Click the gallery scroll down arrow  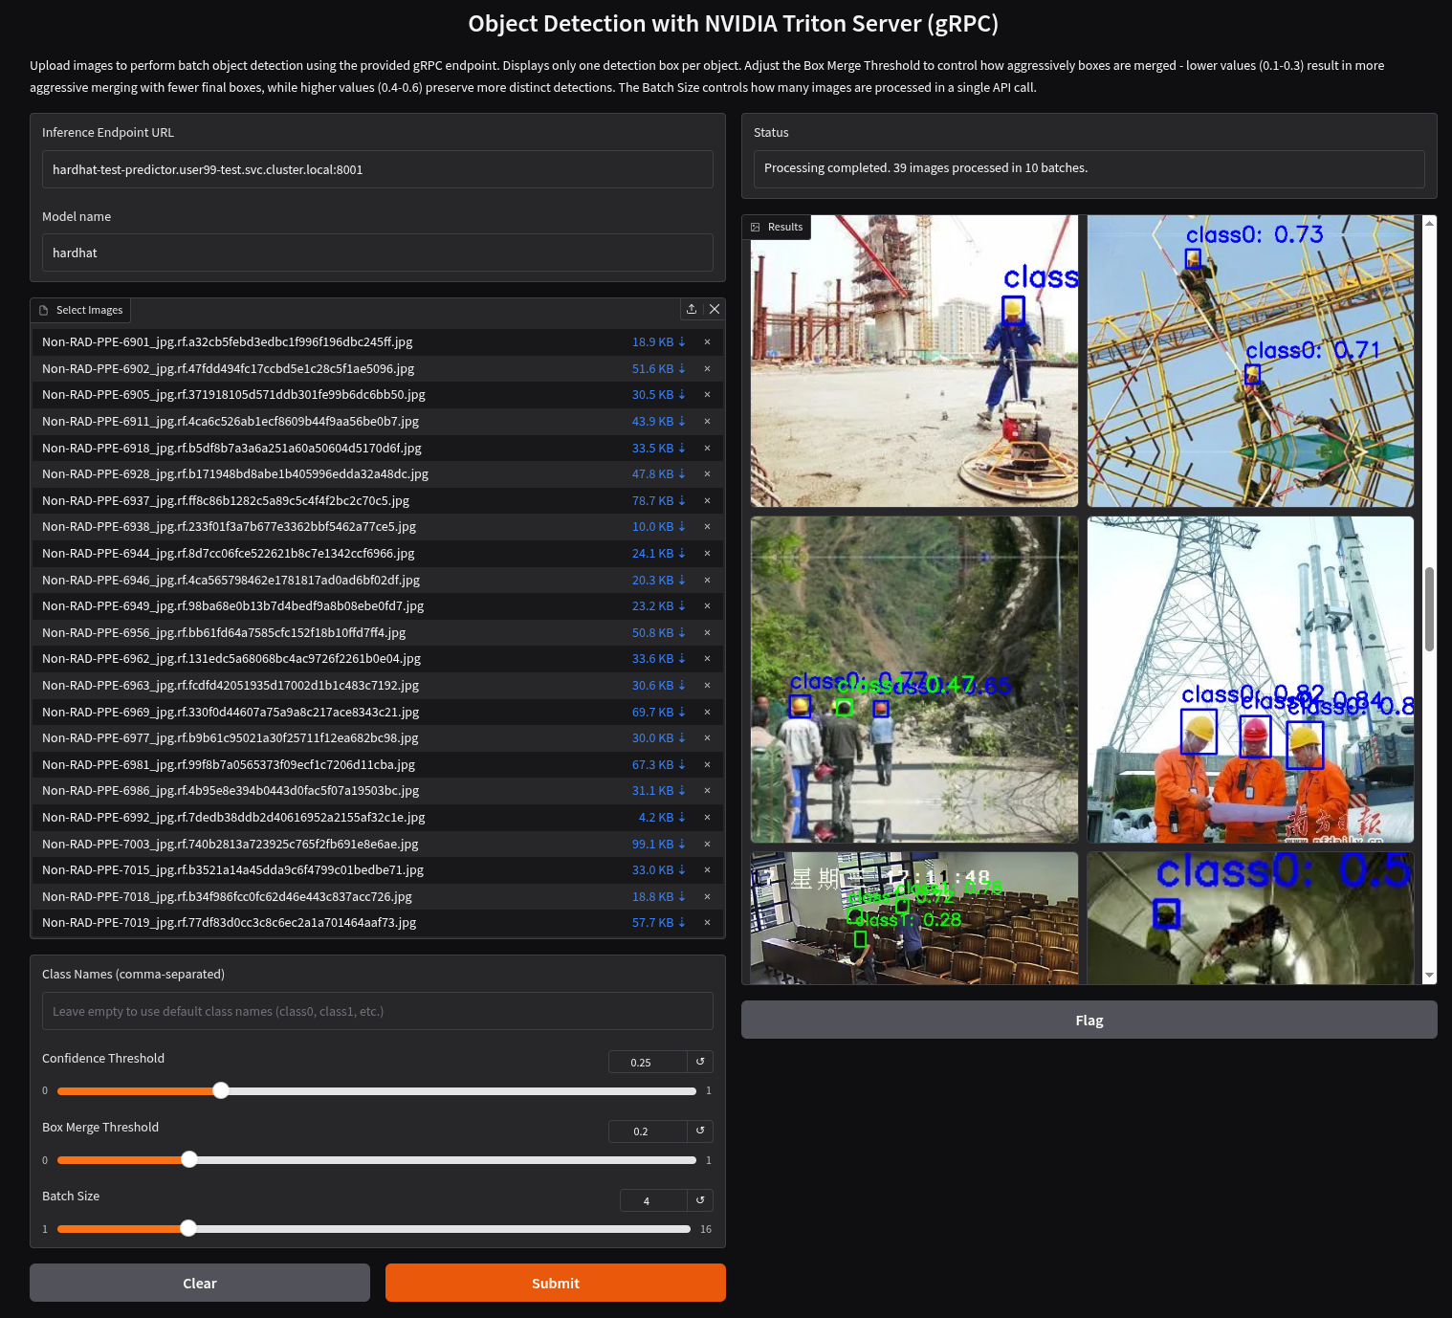click(x=1430, y=976)
